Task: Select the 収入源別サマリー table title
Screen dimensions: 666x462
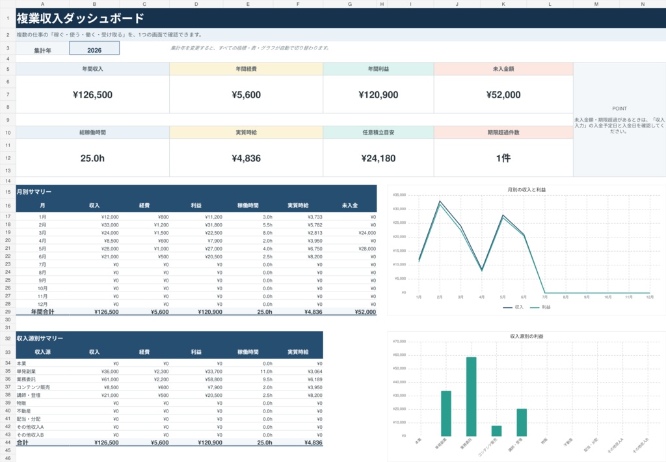Action: point(40,338)
